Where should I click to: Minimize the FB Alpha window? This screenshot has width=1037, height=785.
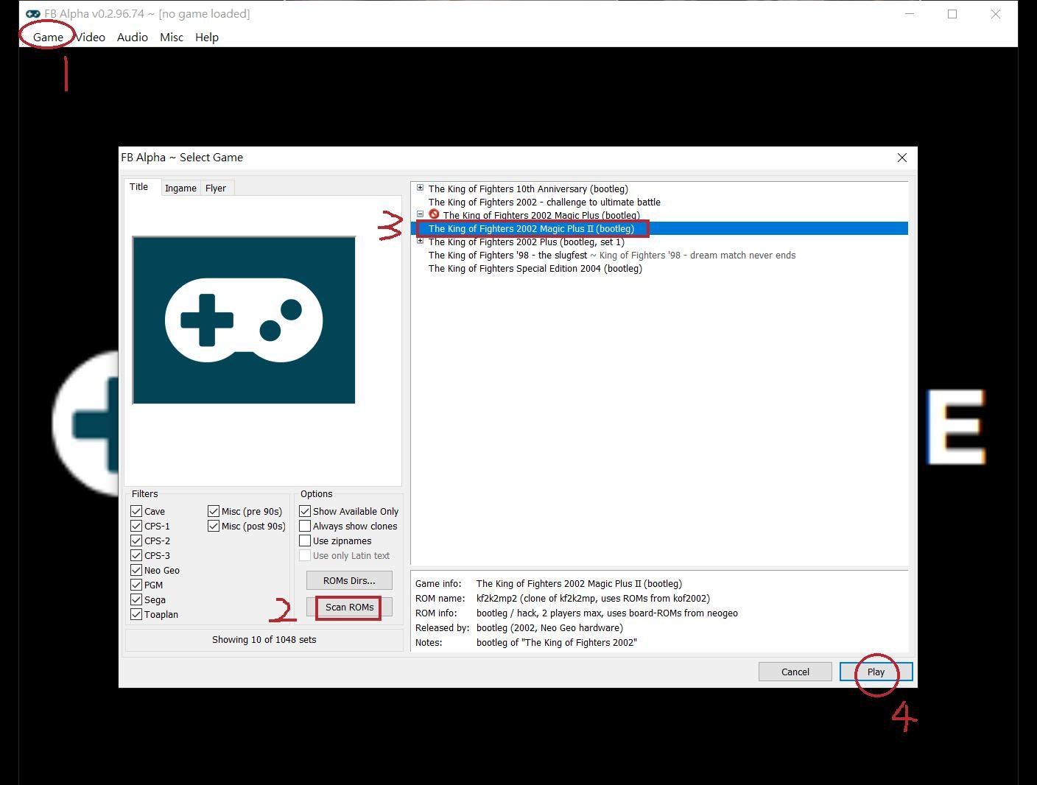click(910, 14)
